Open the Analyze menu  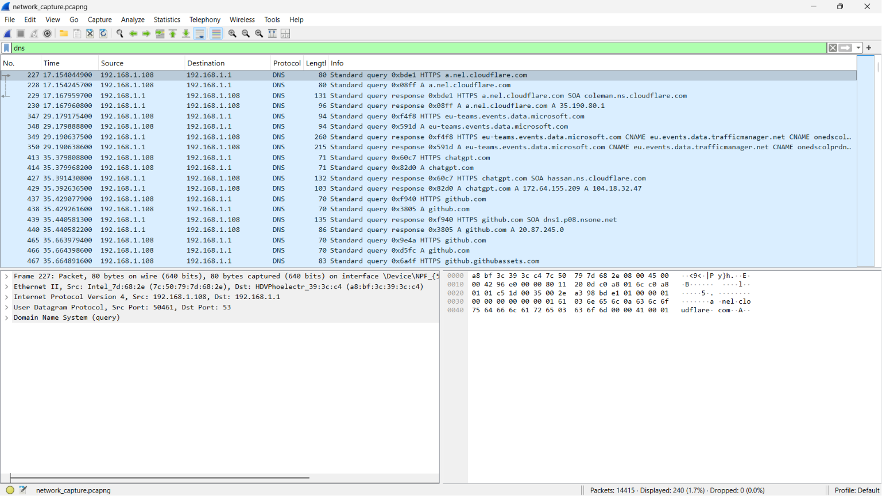133,20
